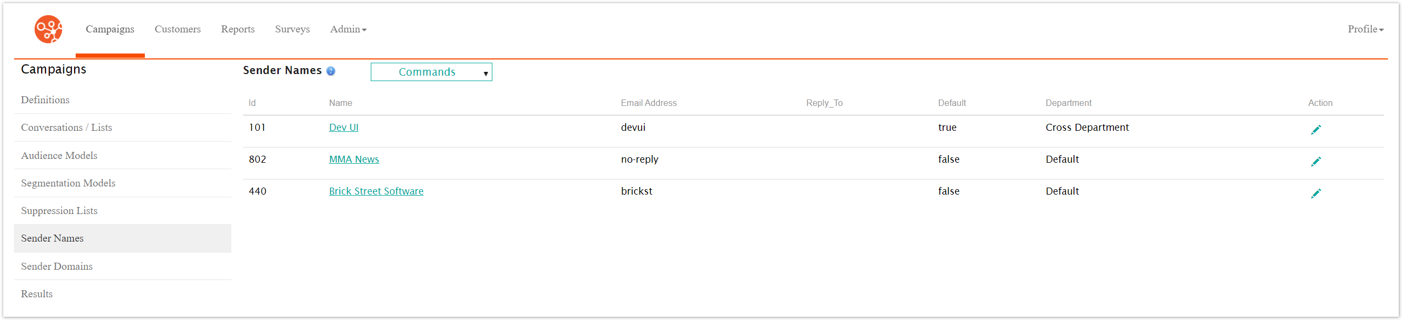Select the Surveys tab

pyautogui.click(x=292, y=29)
